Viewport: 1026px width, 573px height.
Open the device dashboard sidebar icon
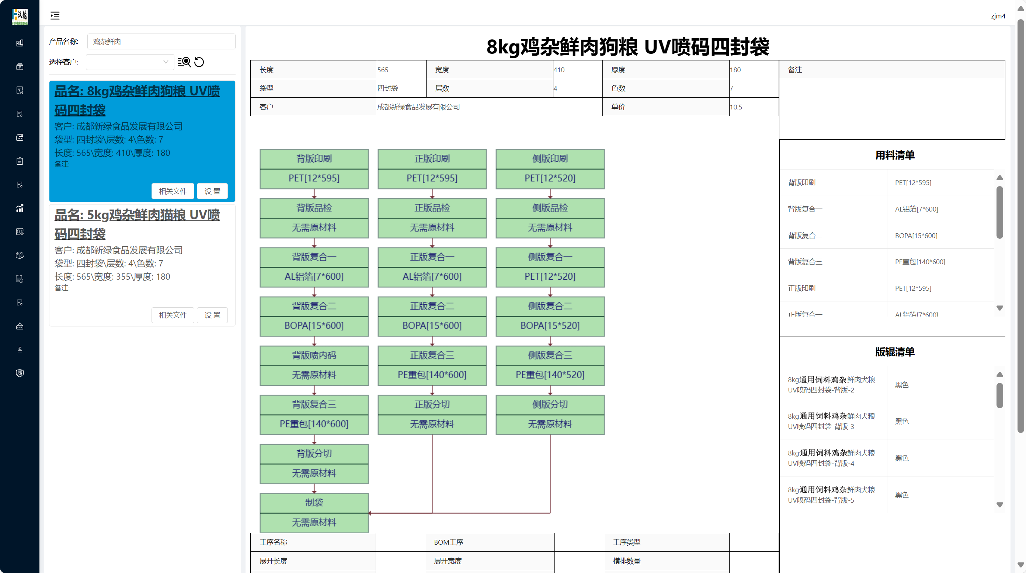point(20,43)
